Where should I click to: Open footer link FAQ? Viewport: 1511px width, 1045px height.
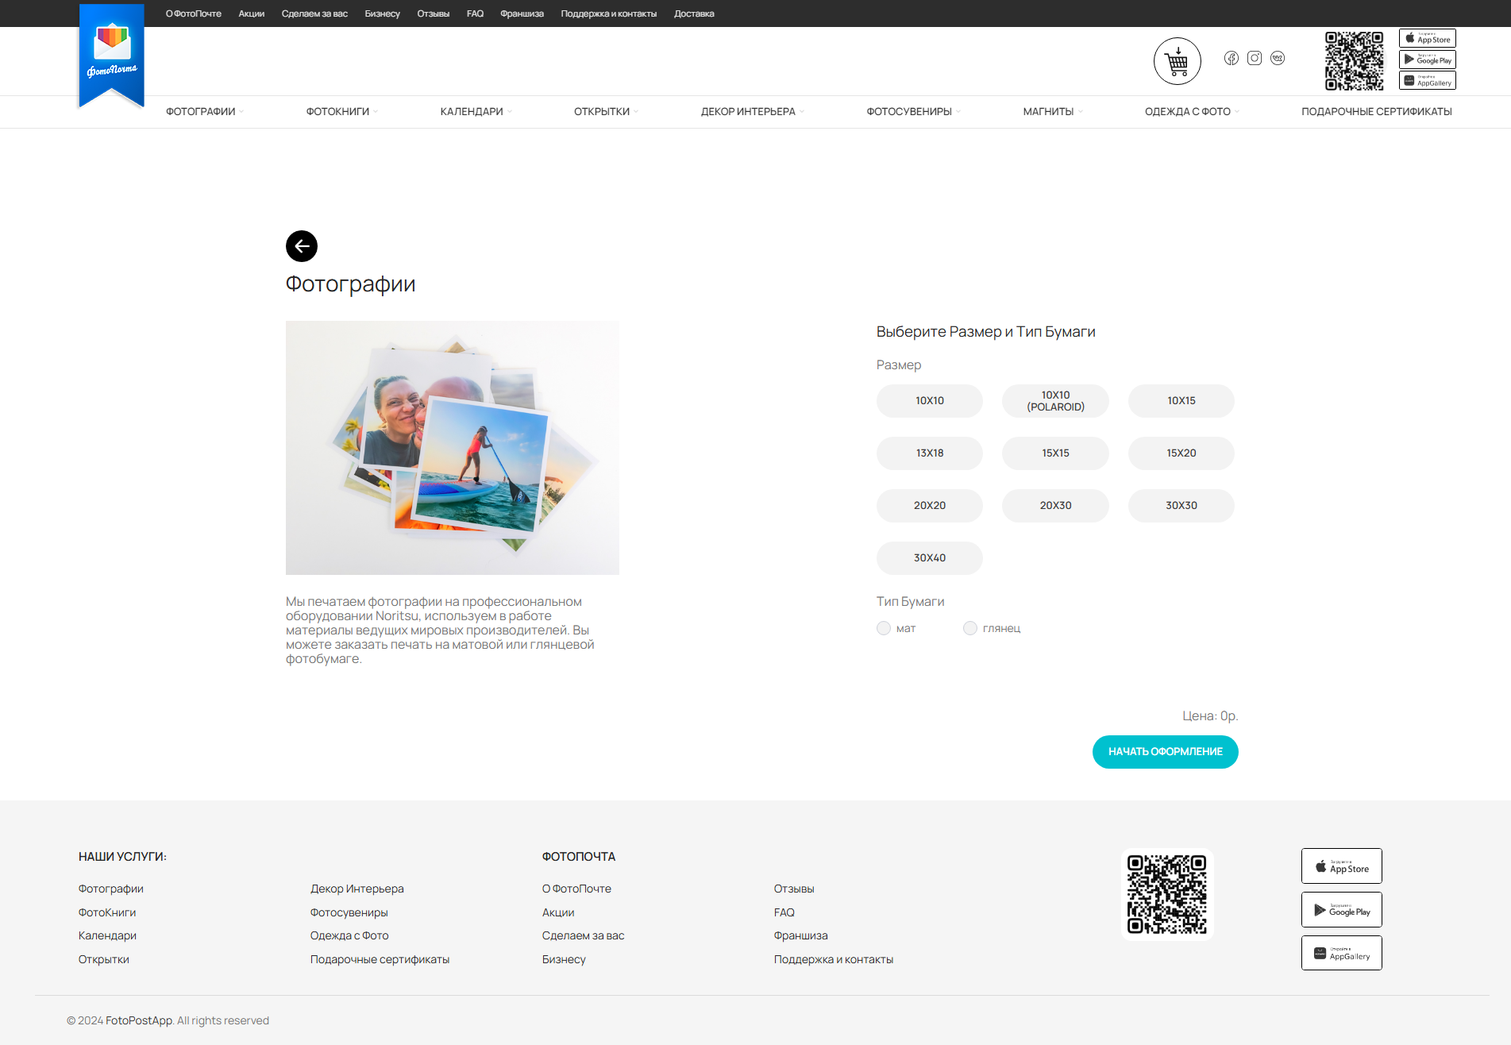click(x=784, y=912)
